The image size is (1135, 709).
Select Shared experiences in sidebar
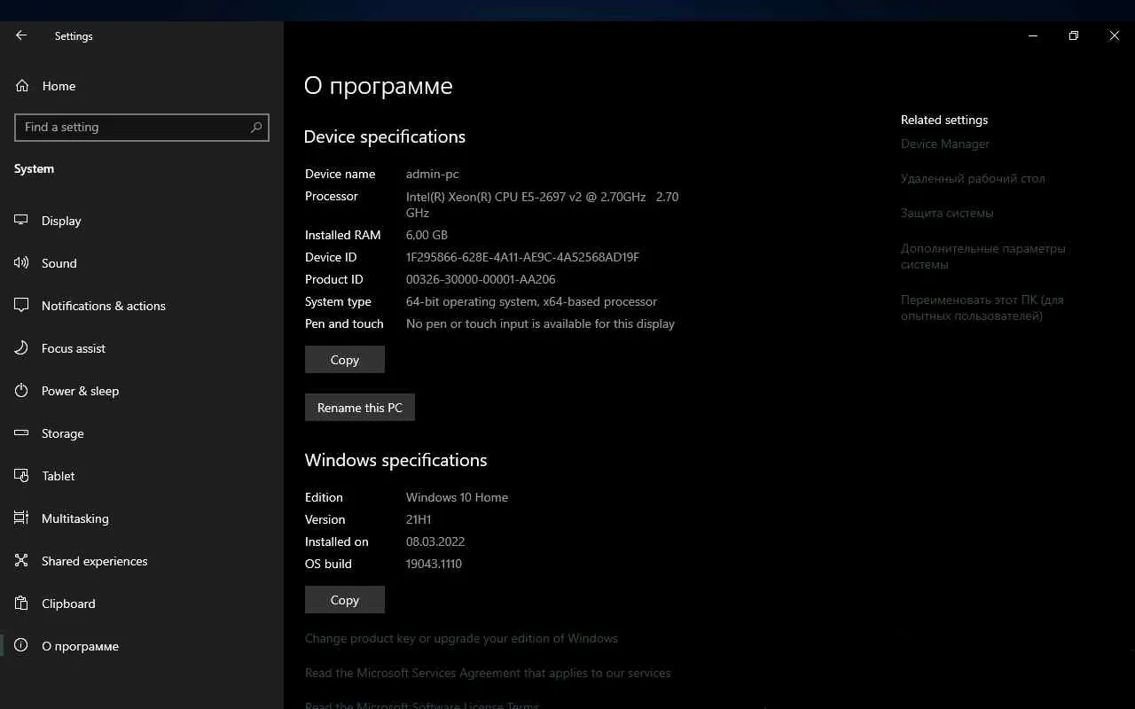click(x=94, y=561)
